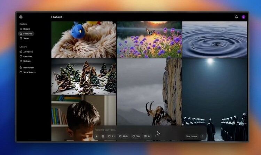The height and width of the screenshot is (155, 261).
Task: Create a New folder from sidebar
Action: point(28,67)
